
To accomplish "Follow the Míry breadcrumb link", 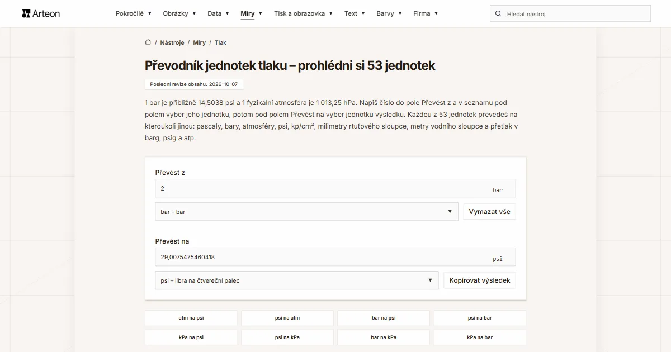I will (x=200, y=42).
